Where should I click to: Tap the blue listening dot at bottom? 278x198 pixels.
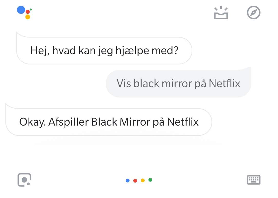tap(128, 180)
